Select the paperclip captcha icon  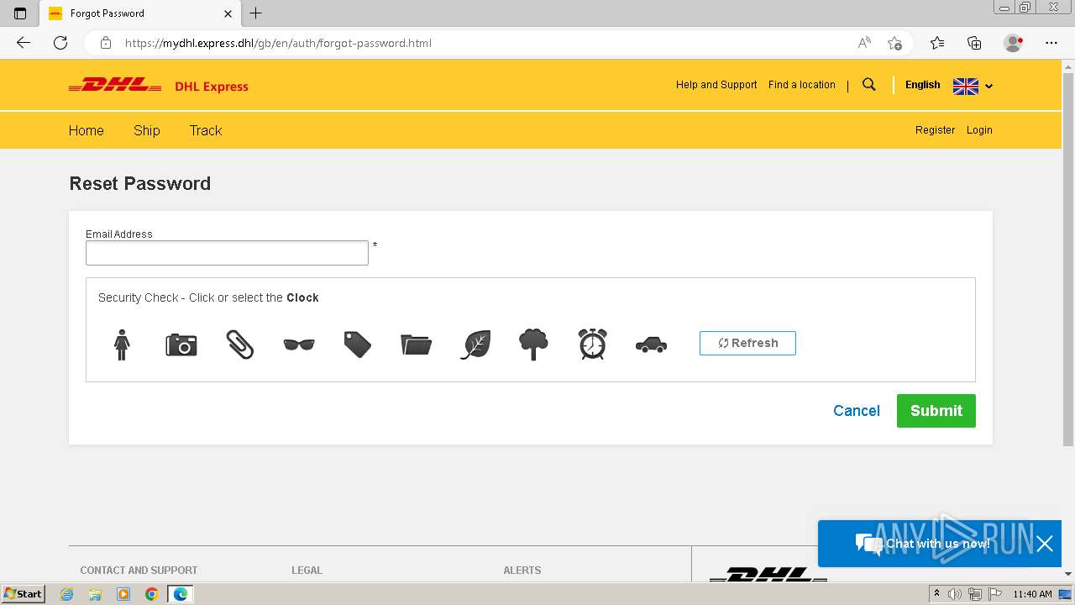tap(239, 345)
